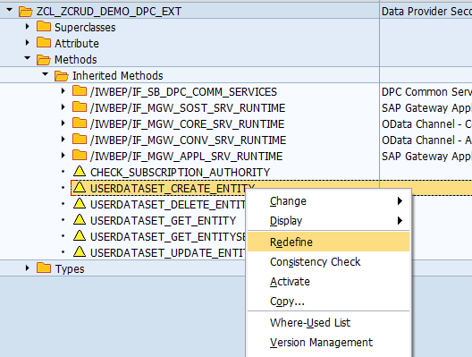Select the /IWBEP/IF_MGW_APPL_SRV_RUNTIME tree item

[186, 156]
